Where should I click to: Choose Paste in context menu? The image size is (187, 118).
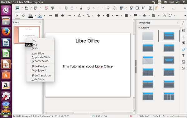[x=40, y=48]
